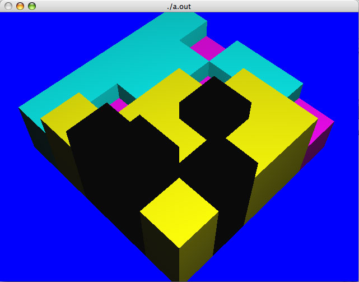Click the black cube on the yellow surface

(215, 108)
